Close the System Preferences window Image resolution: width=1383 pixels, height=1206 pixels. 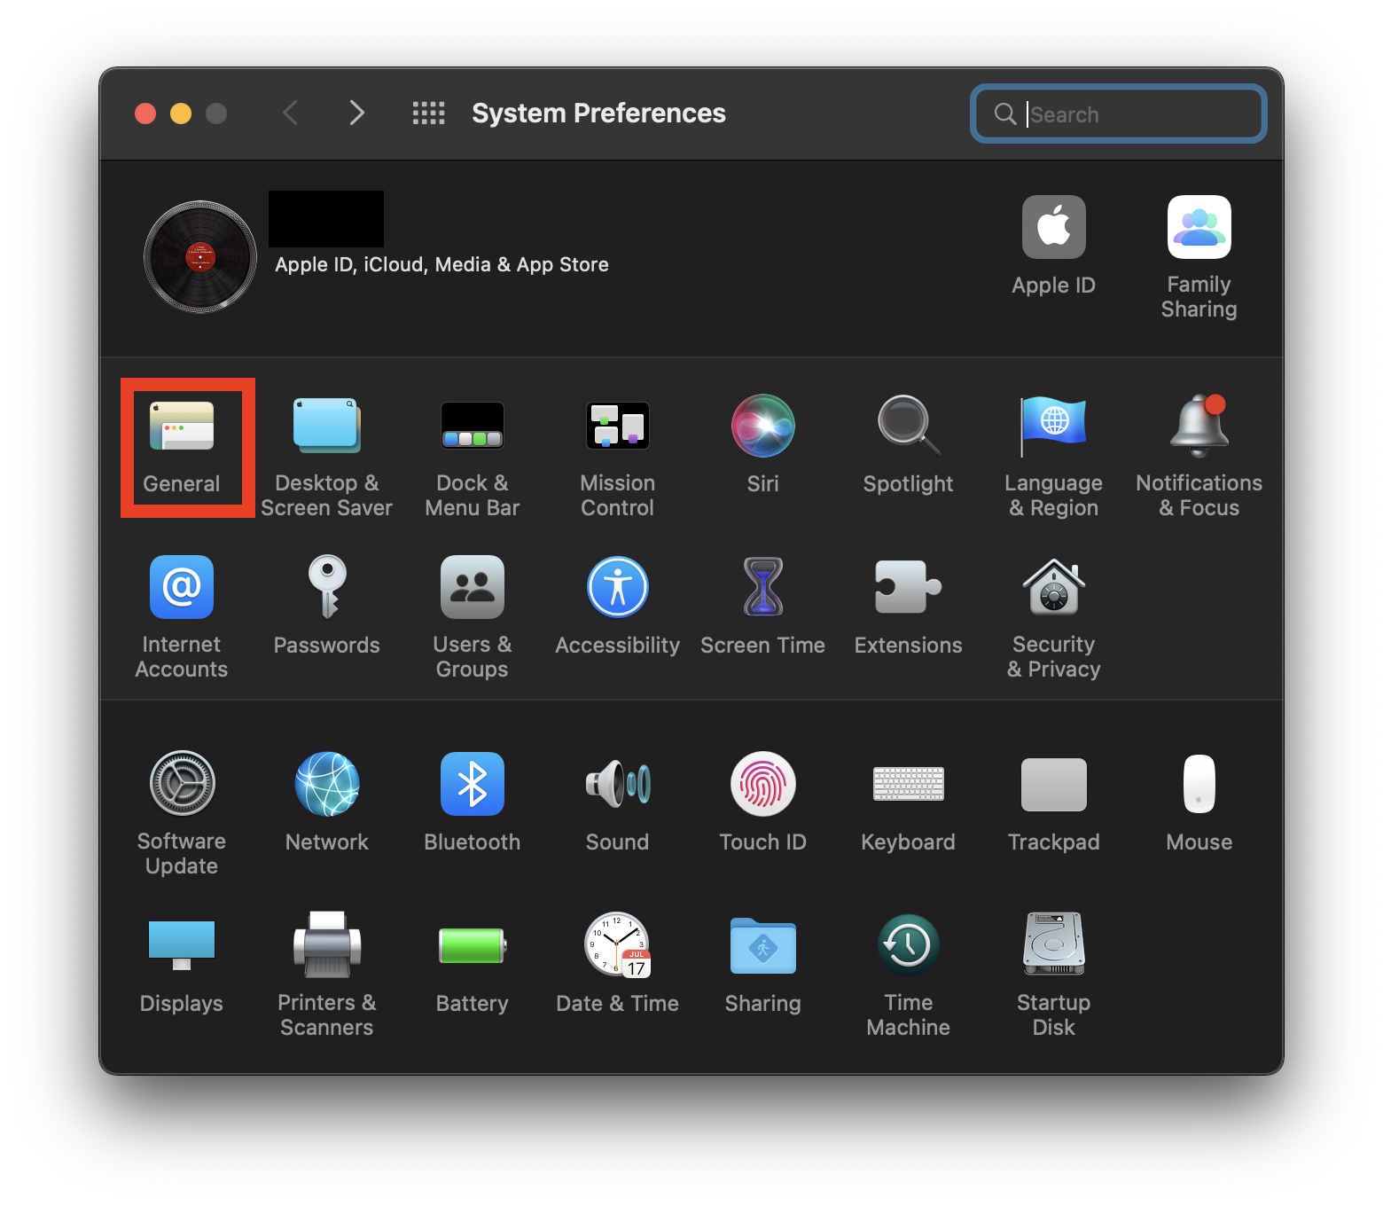[145, 114]
